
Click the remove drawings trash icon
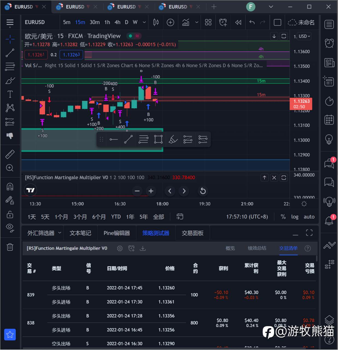coord(10,247)
